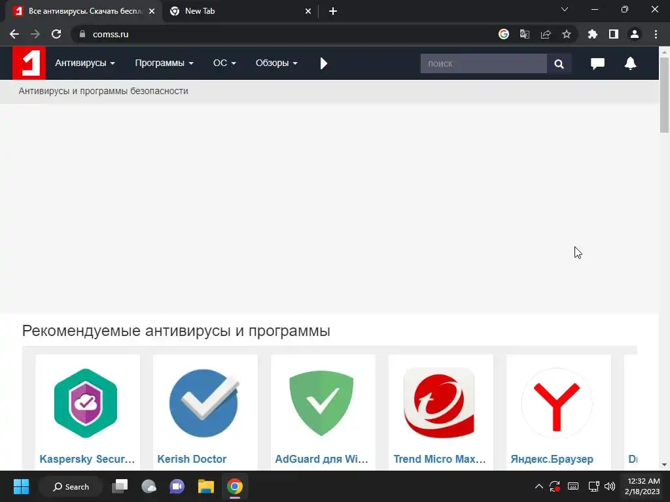The width and height of the screenshot is (670, 502).
Task: Click the network display tray icon
Action: point(593,486)
